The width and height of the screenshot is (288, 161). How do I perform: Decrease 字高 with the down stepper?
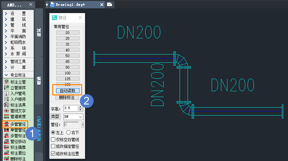(80, 110)
